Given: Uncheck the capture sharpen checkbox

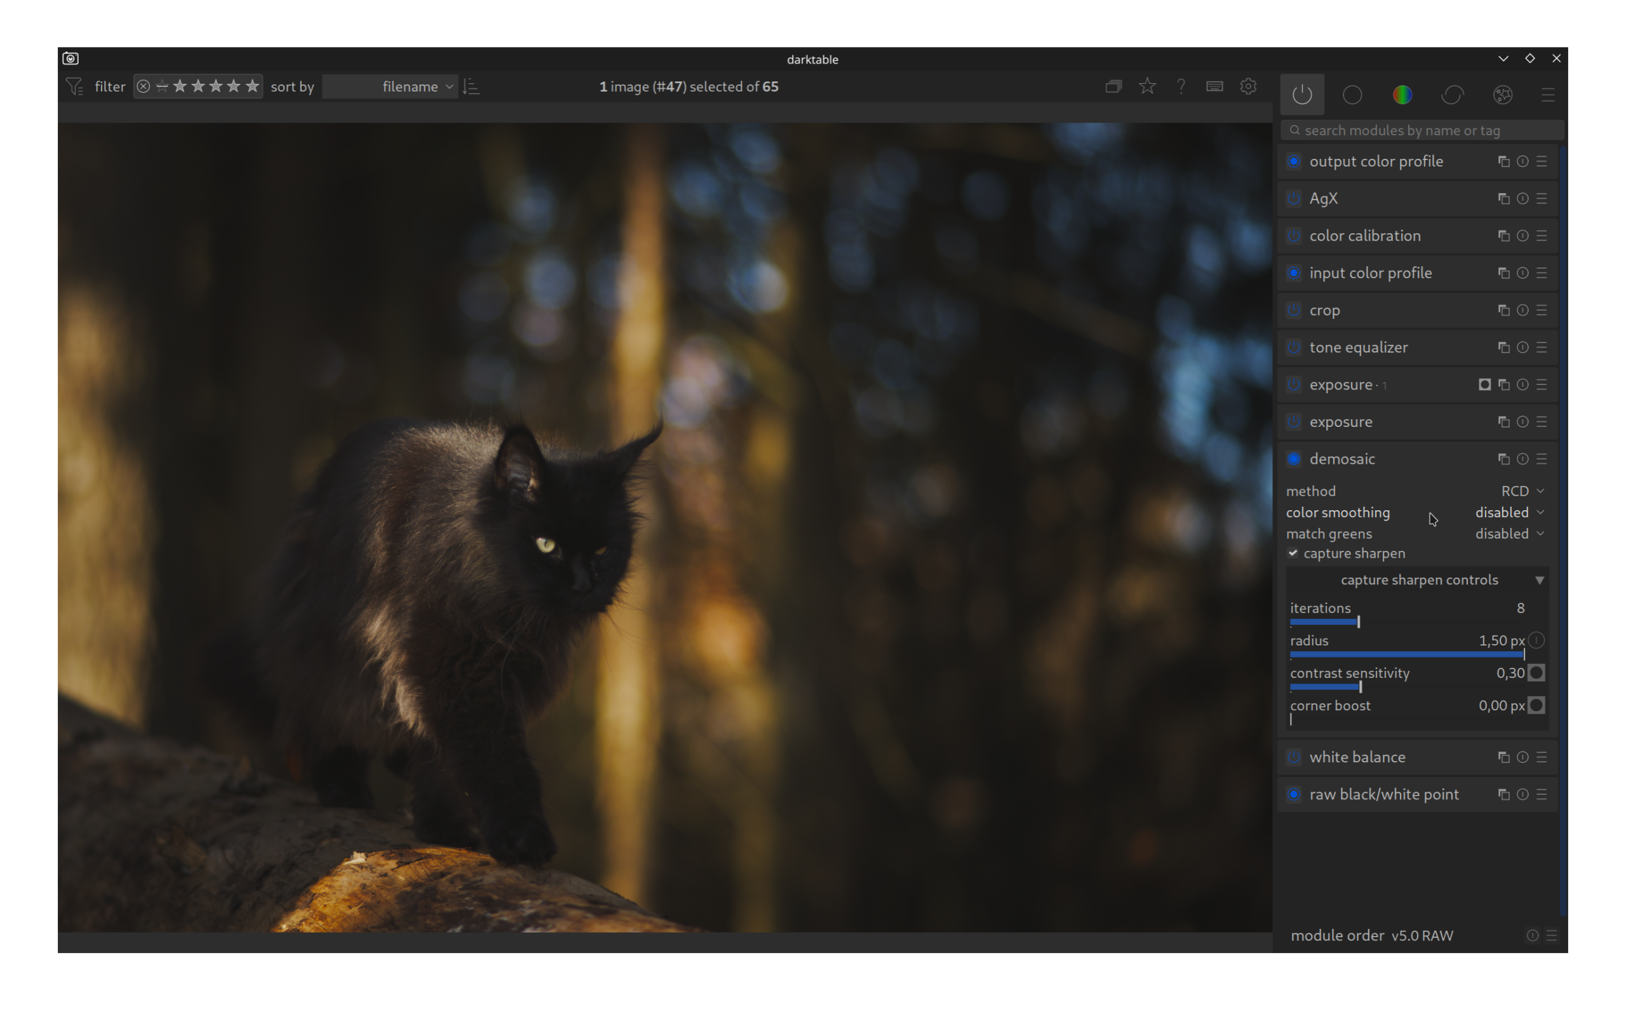Looking at the screenshot, I should [1293, 553].
